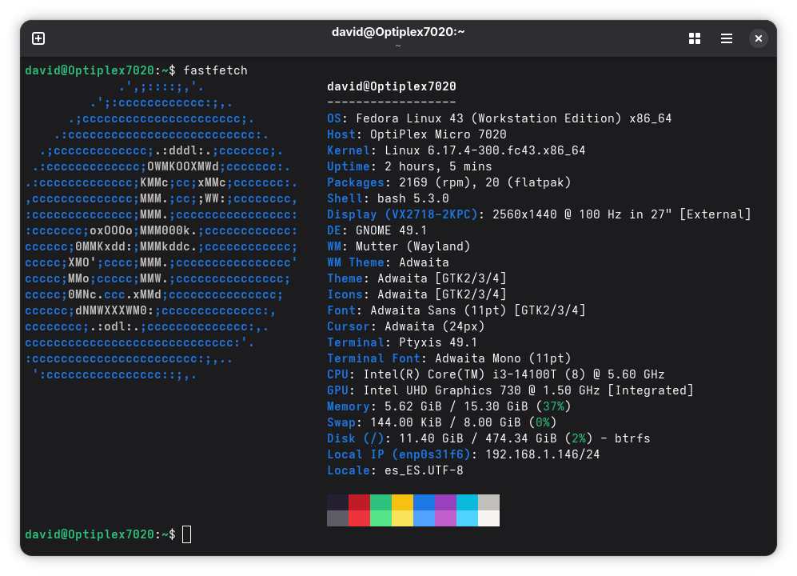Click the yellow color swatch
797x576 pixels.
401,510
